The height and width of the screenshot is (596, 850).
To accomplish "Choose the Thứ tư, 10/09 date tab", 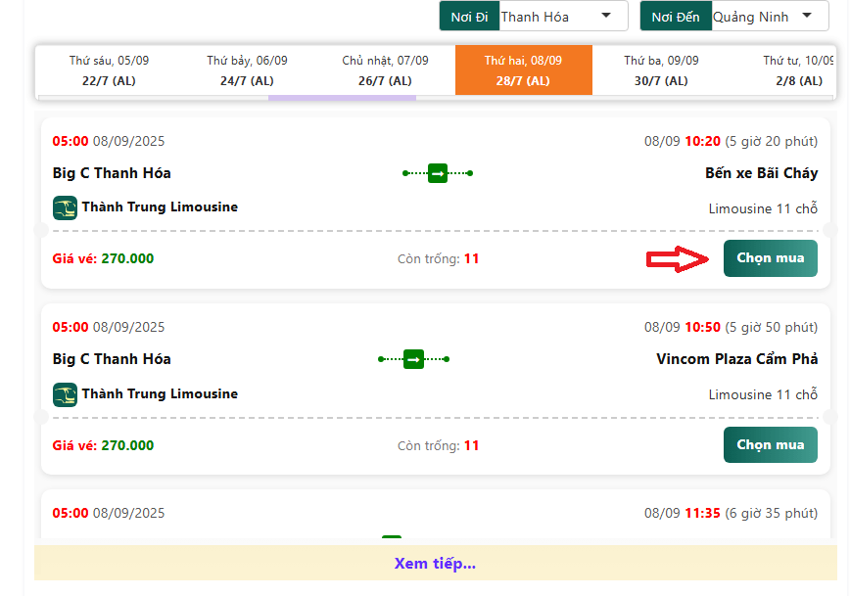I will 797,70.
